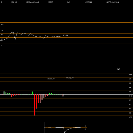Click the -8 label in mini chart

85,126
